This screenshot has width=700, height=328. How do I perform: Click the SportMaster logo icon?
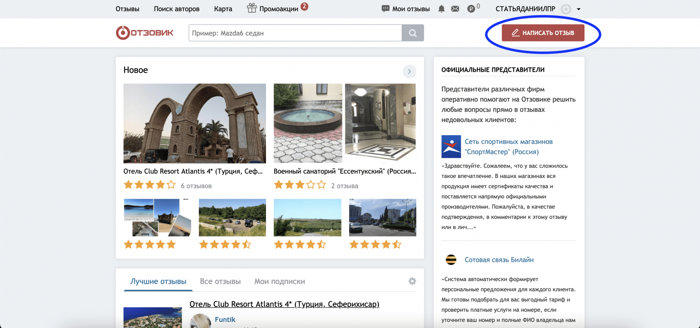[x=451, y=147]
